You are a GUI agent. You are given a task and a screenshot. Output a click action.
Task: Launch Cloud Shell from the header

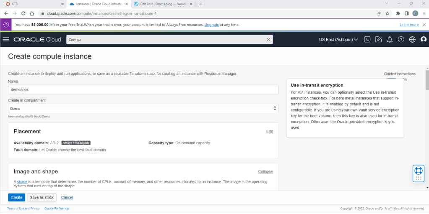click(367, 39)
